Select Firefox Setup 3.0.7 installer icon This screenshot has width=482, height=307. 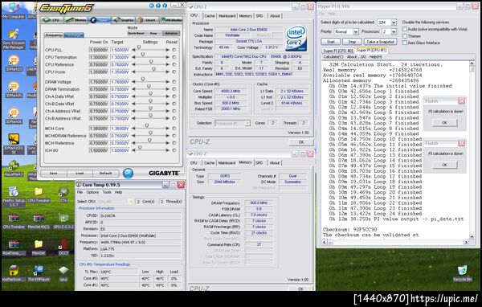14,196
